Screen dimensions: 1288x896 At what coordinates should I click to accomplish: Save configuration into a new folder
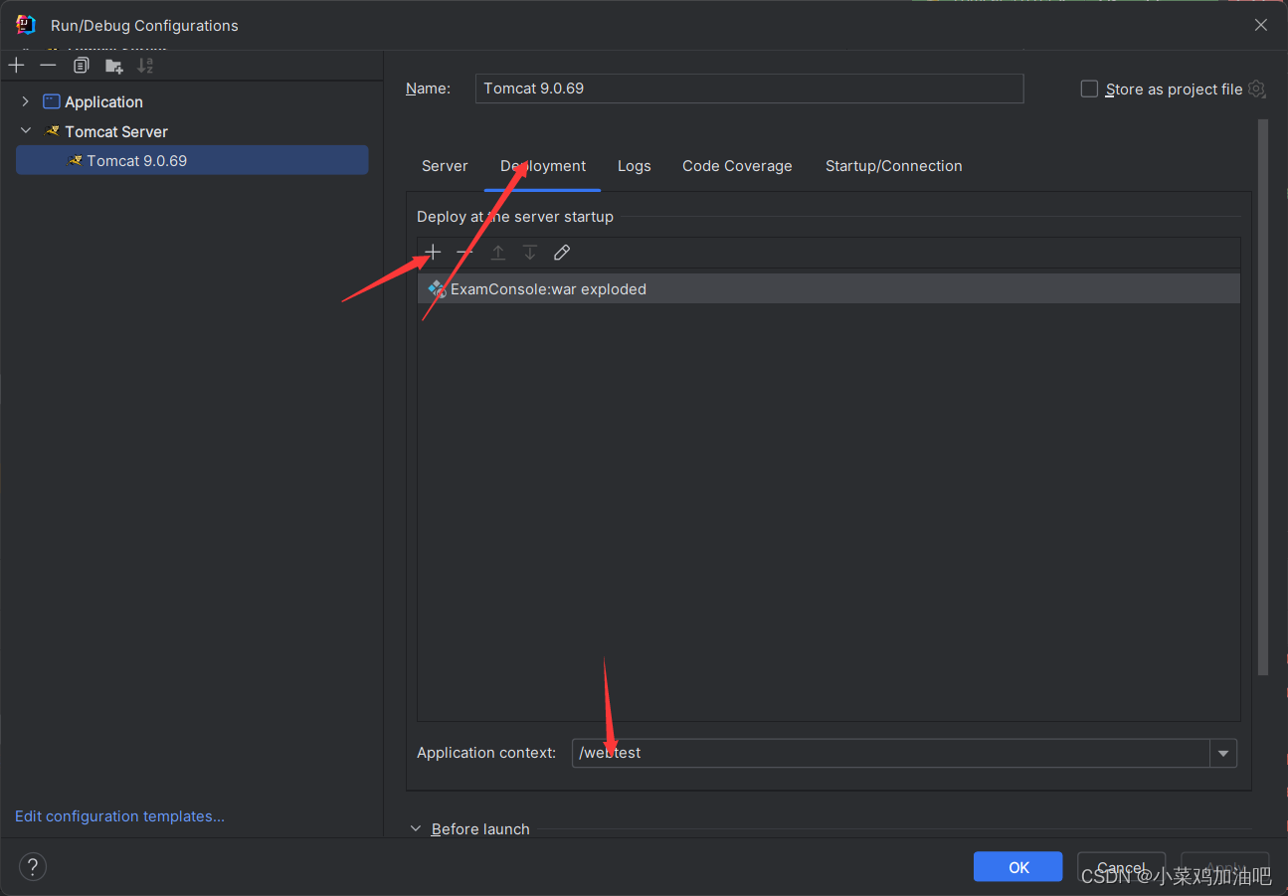click(114, 66)
